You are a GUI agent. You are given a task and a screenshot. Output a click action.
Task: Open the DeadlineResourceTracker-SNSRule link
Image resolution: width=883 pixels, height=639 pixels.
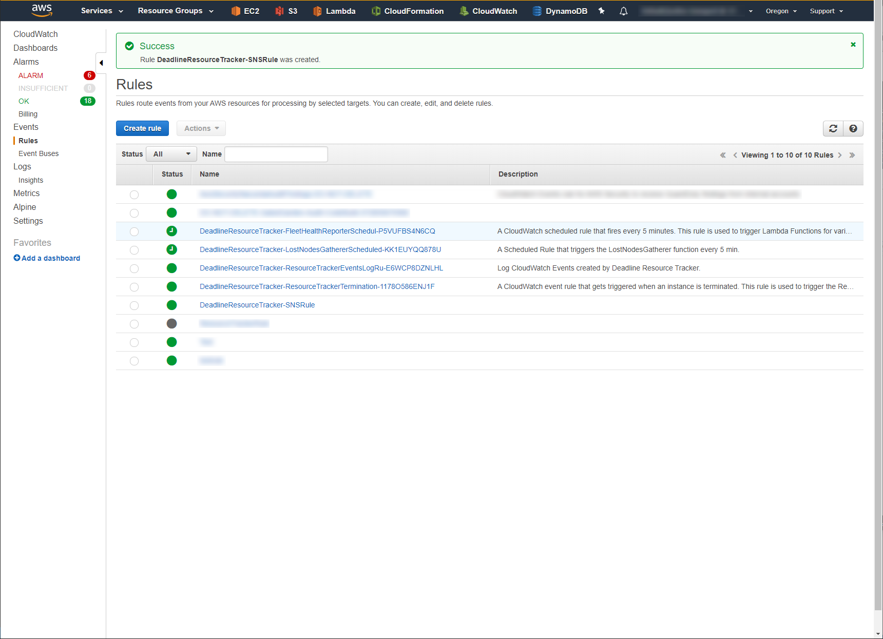(257, 305)
